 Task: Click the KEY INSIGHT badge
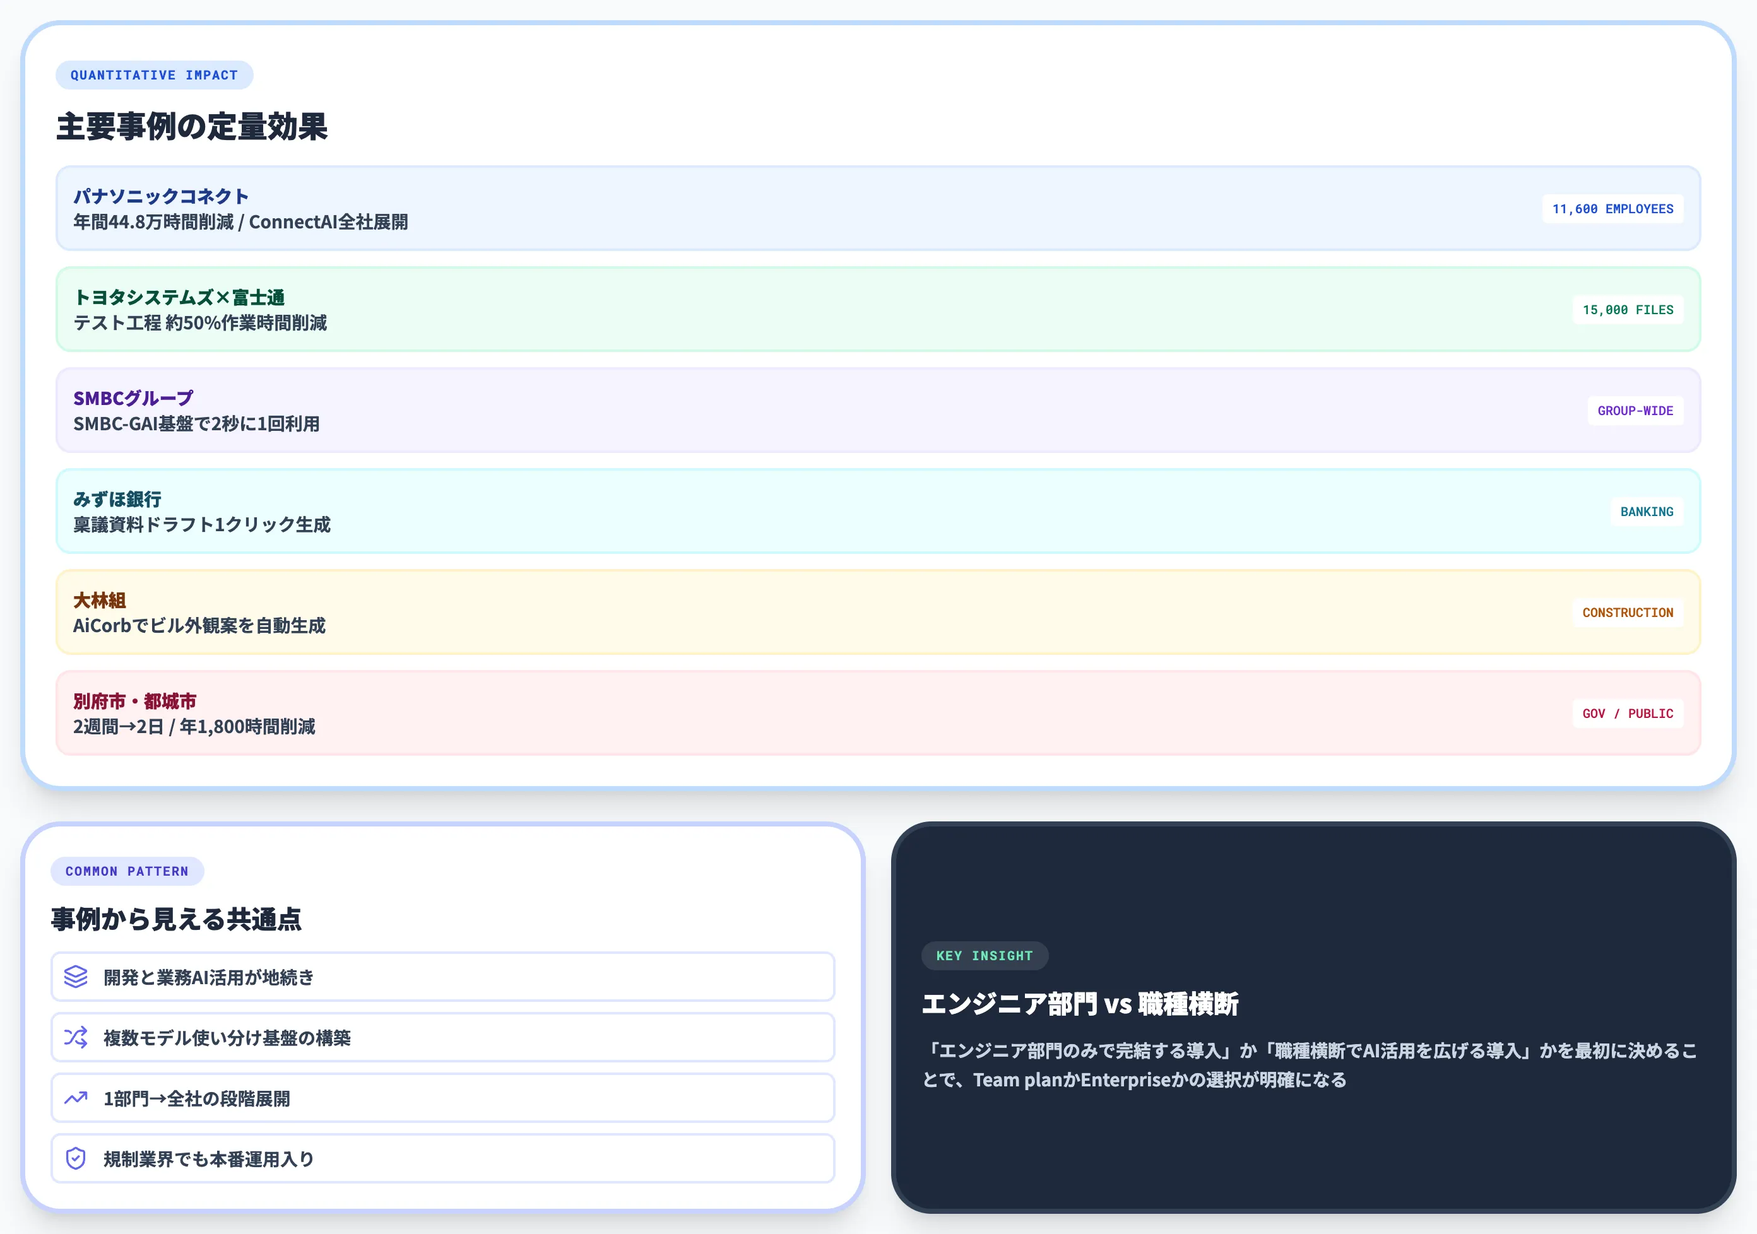[985, 956]
